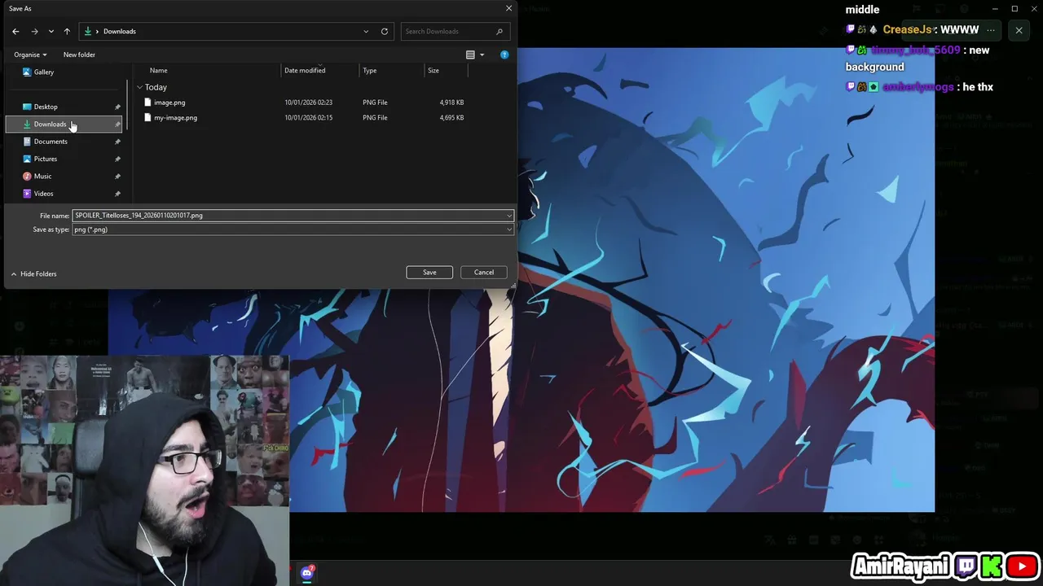Create a New folder
This screenshot has height=586, width=1043.
[x=79, y=55]
